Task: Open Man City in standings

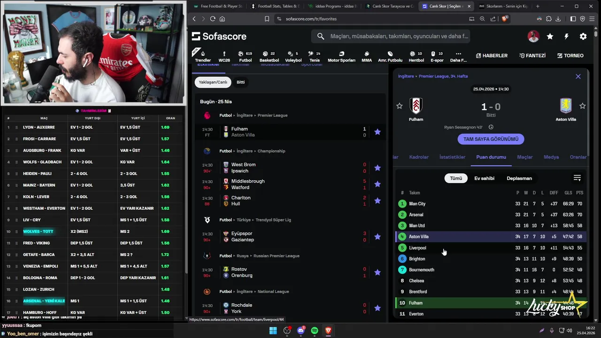Action: 491,204
